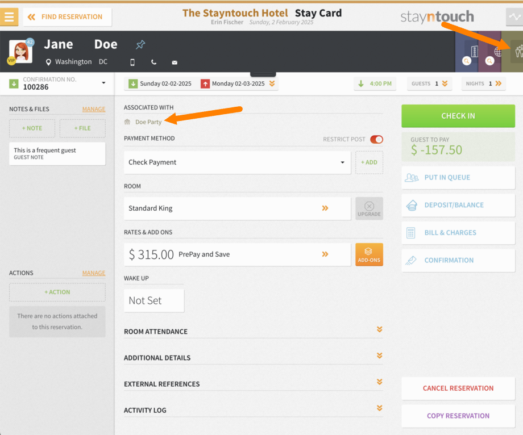Open the Check Payment method dropdown
This screenshot has height=435, width=523.
(238, 162)
